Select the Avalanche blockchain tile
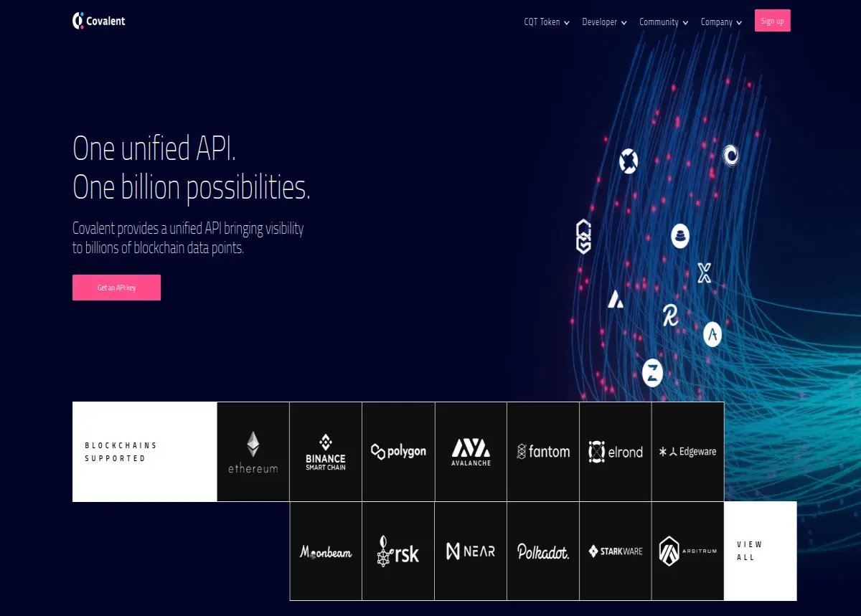 [471, 452]
